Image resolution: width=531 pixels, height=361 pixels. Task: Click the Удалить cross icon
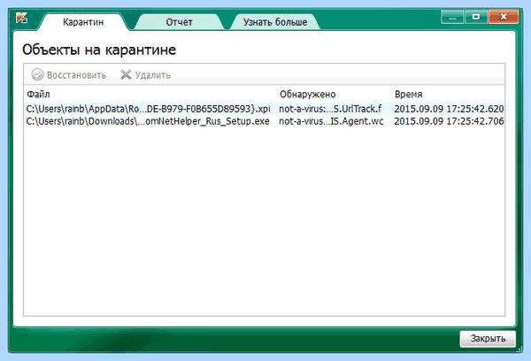click(126, 74)
